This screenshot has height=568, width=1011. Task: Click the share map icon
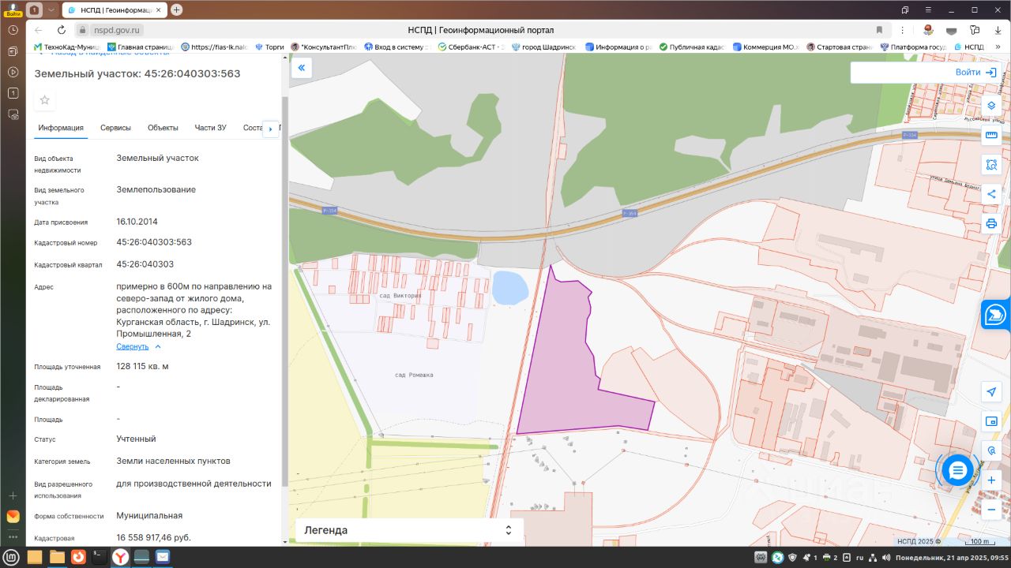click(x=991, y=194)
